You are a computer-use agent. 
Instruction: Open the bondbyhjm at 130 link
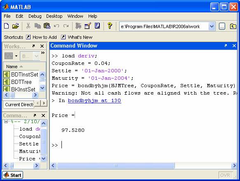(94, 100)
